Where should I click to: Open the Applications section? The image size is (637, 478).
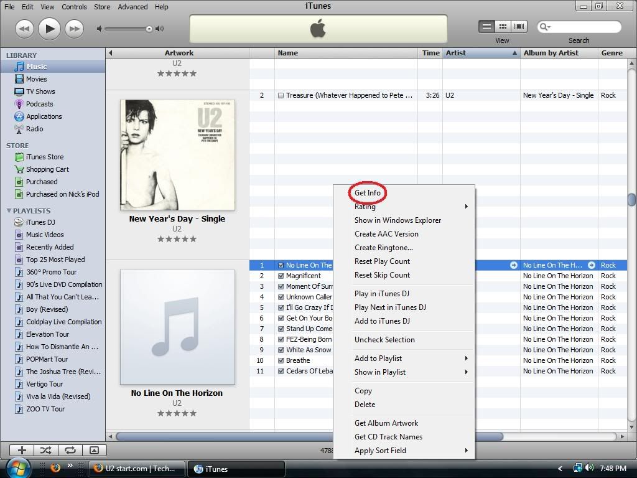click(44, 116)
